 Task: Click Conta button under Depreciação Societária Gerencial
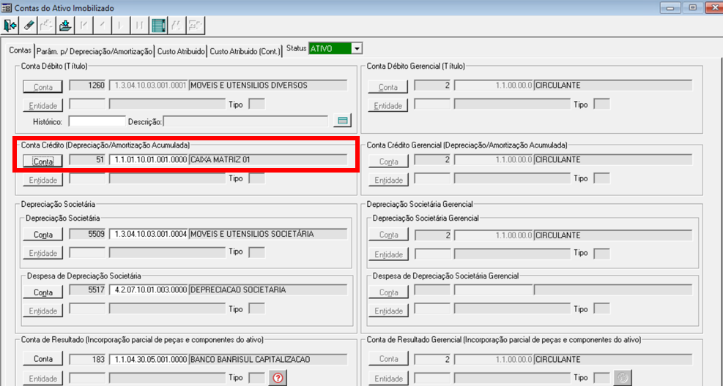pos(388,235)
